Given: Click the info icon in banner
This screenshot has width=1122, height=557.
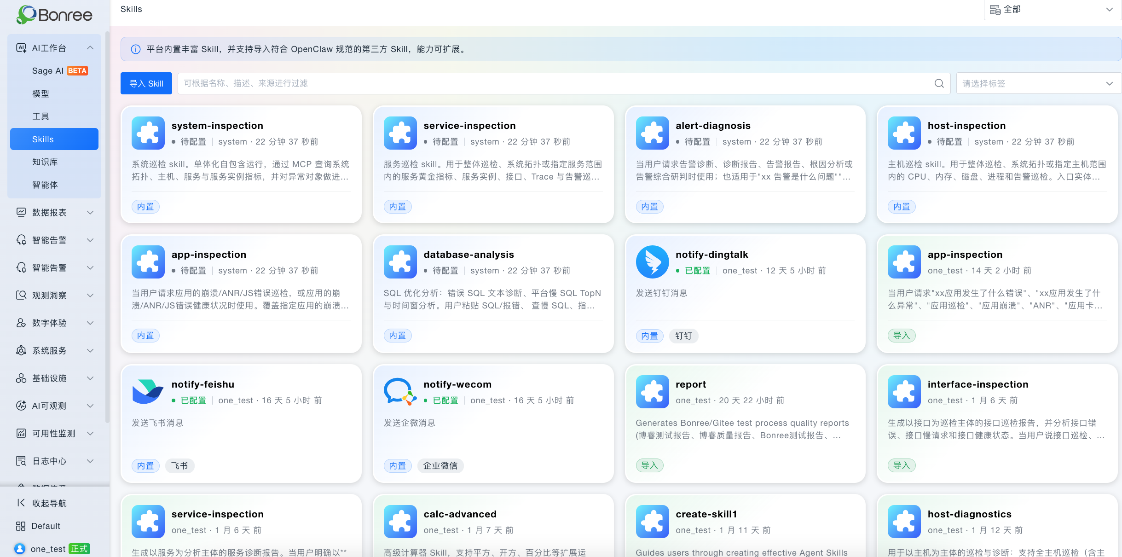Looking at the screenshot, I should coord(136,49).
